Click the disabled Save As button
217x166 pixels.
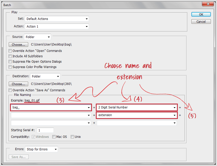18,157
